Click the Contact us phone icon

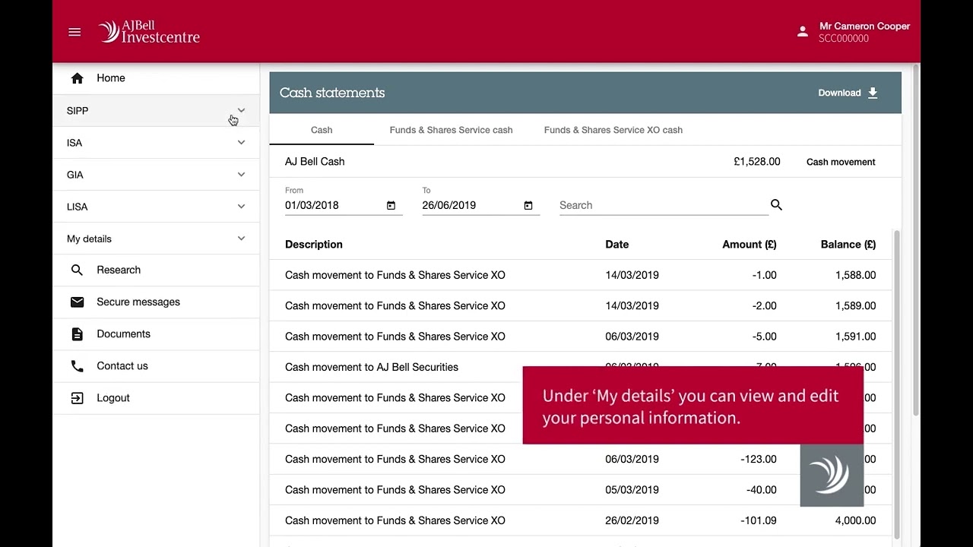point(77,365)
